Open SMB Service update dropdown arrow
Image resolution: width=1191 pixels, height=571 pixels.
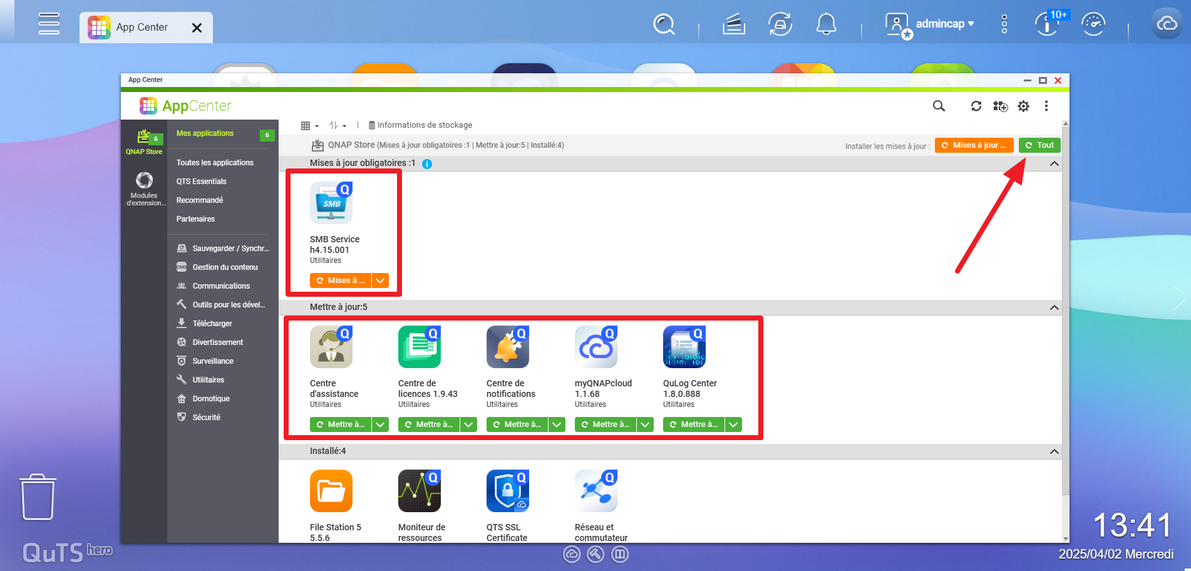click(x=380, y=280)
